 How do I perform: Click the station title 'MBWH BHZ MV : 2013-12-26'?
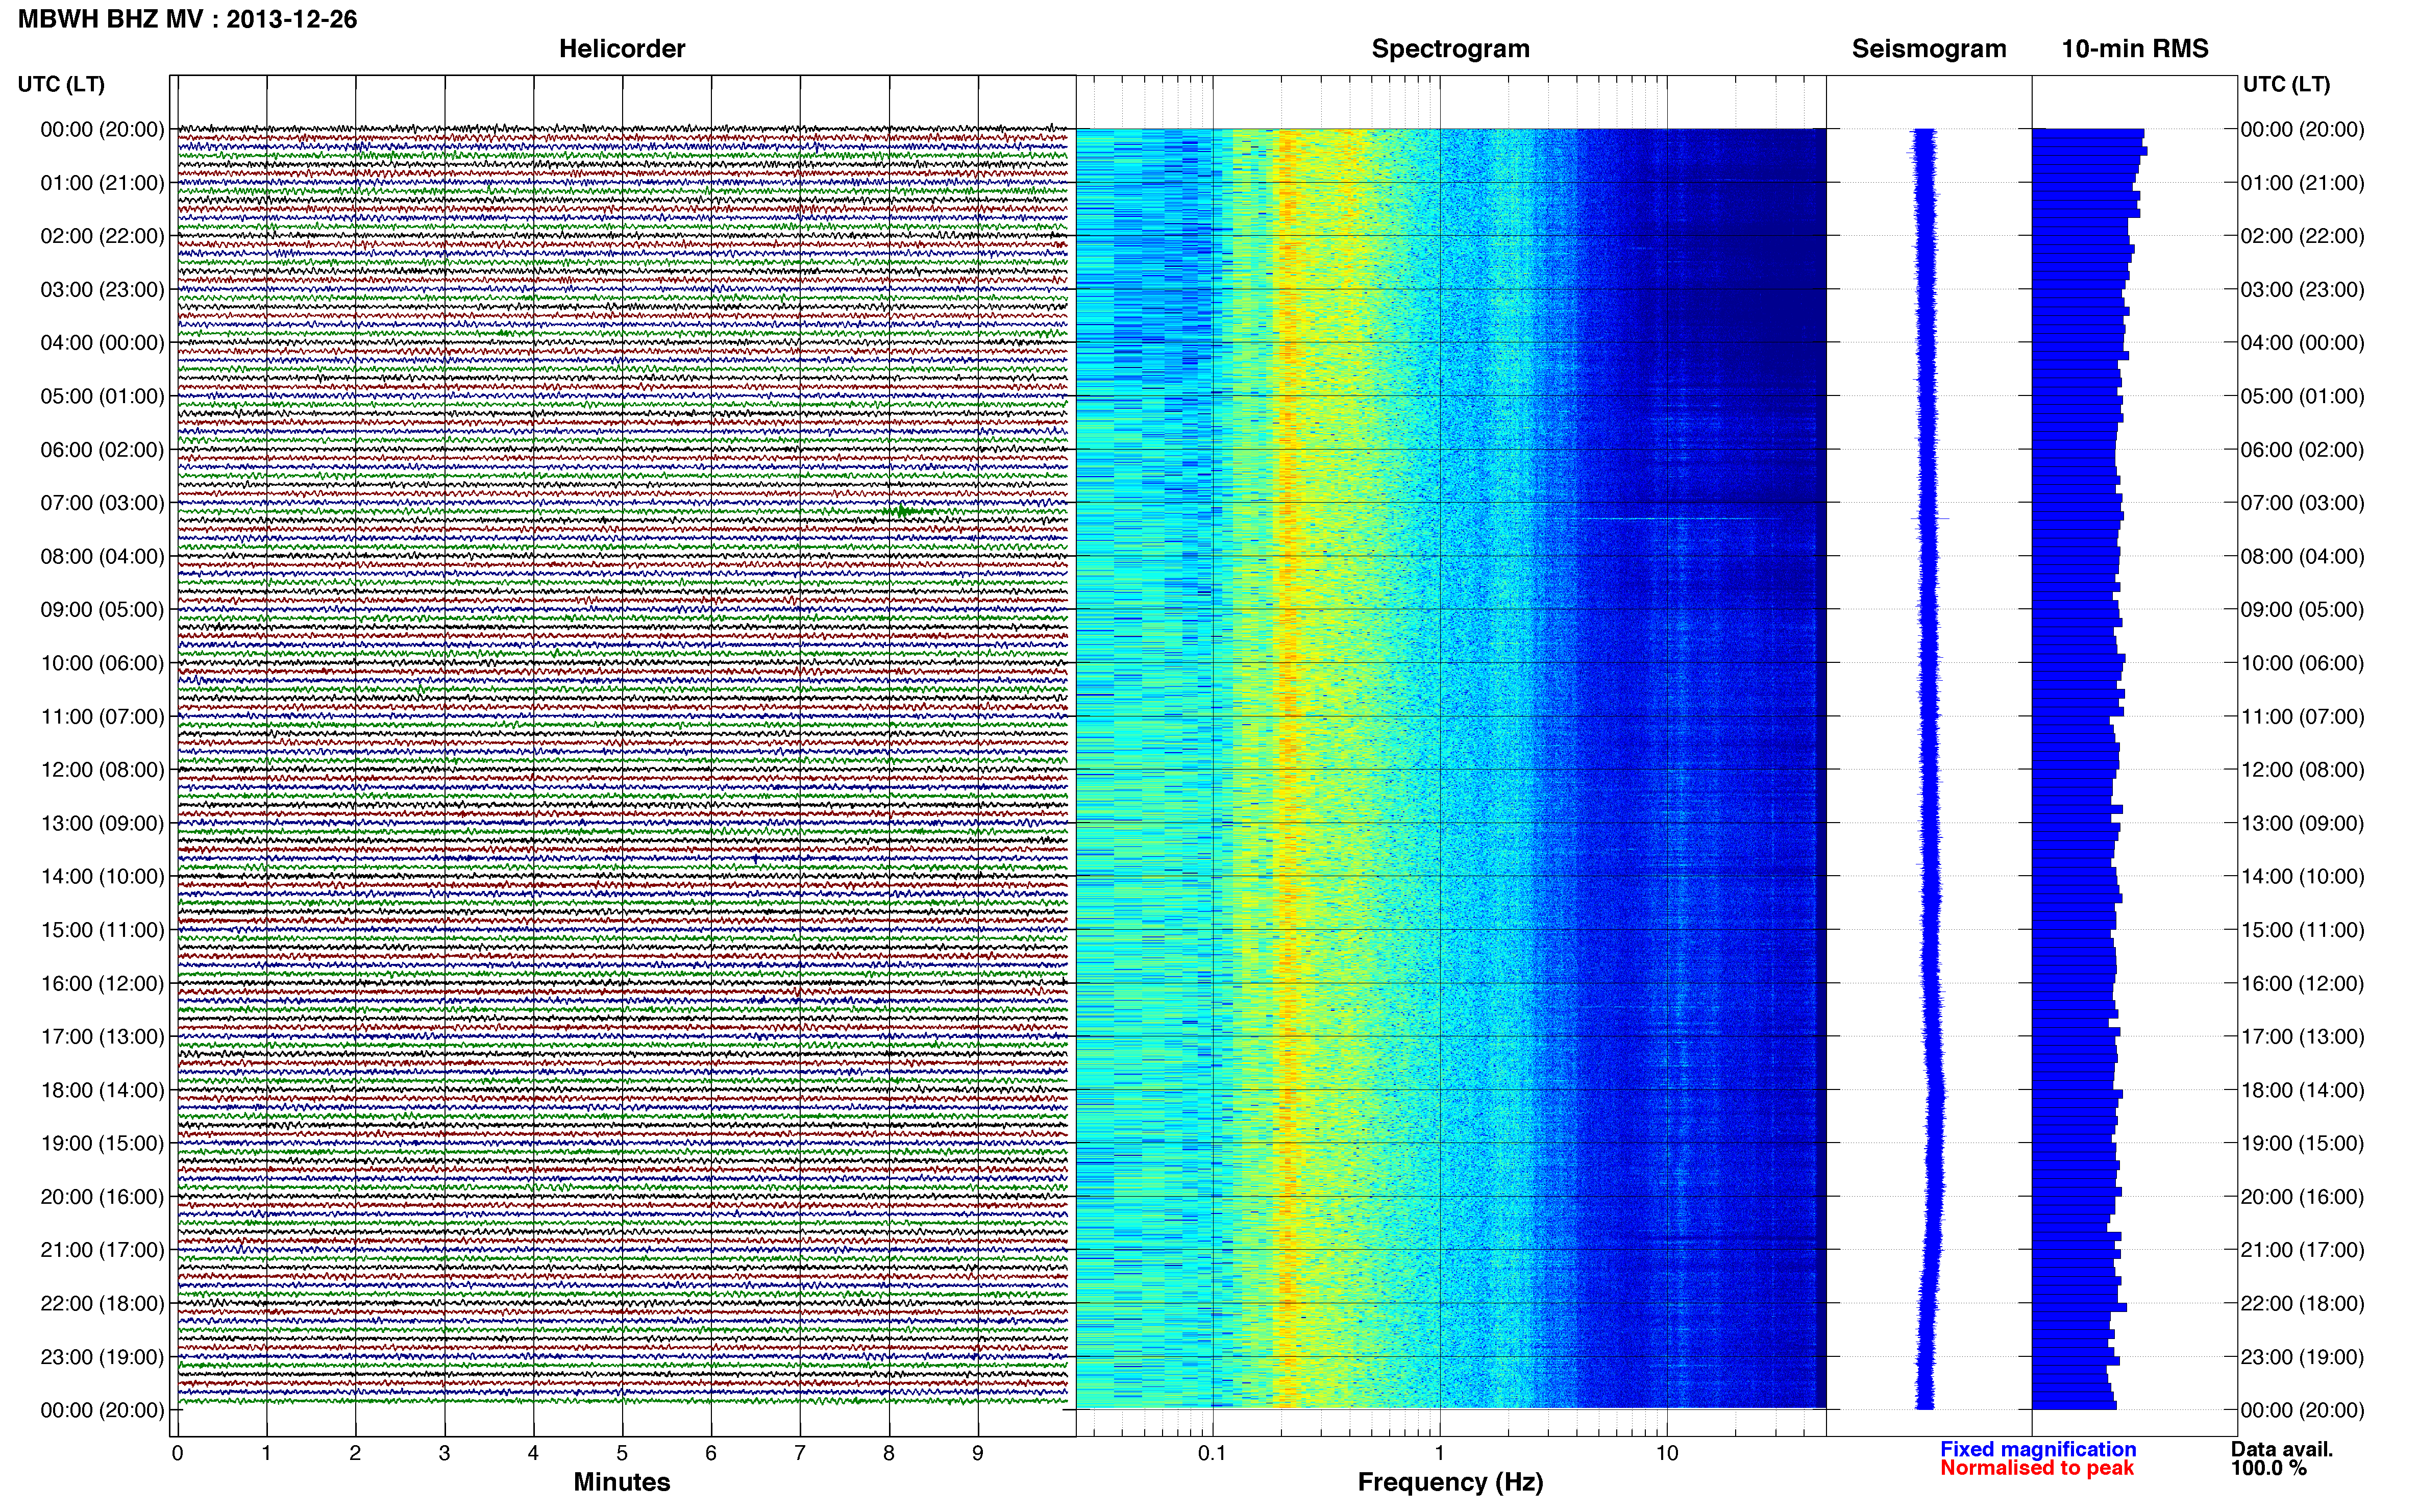click(187, 19)
